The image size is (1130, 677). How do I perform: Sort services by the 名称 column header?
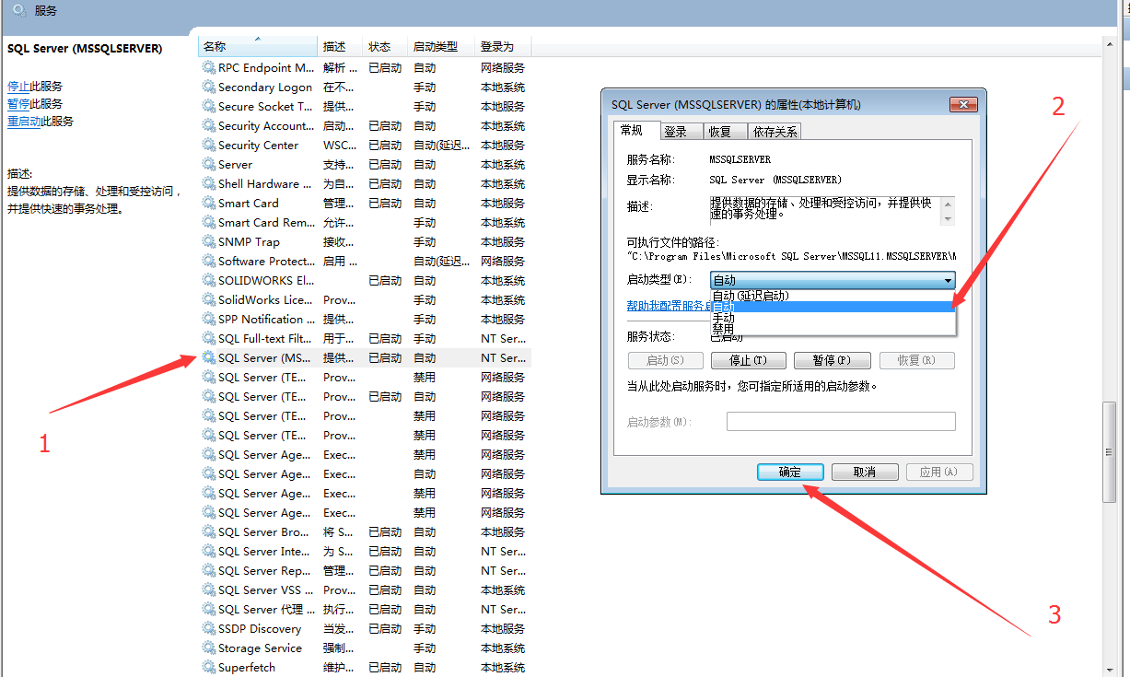coord(258,46)
